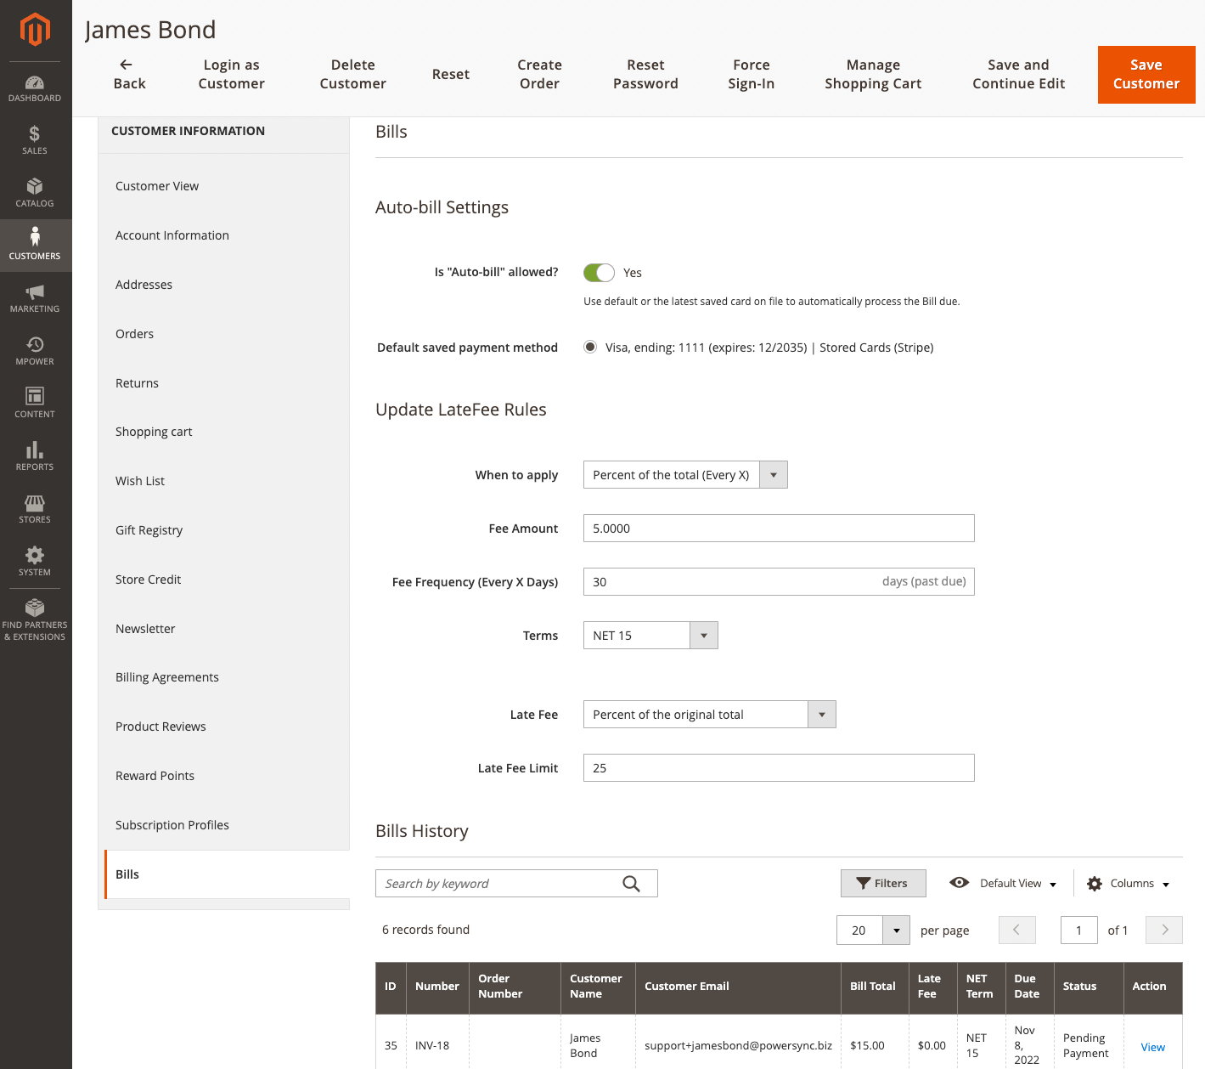Viewport: 1205px width, 1069px height.
Task: Click Login as Customer
Action: click(x=231, y=75)
